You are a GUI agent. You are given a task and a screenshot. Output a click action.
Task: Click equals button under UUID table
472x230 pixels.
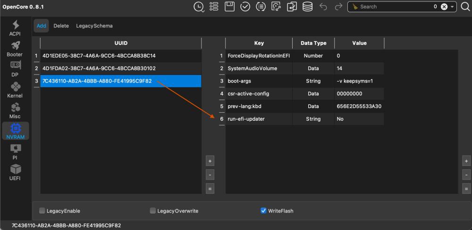(210, 189)
